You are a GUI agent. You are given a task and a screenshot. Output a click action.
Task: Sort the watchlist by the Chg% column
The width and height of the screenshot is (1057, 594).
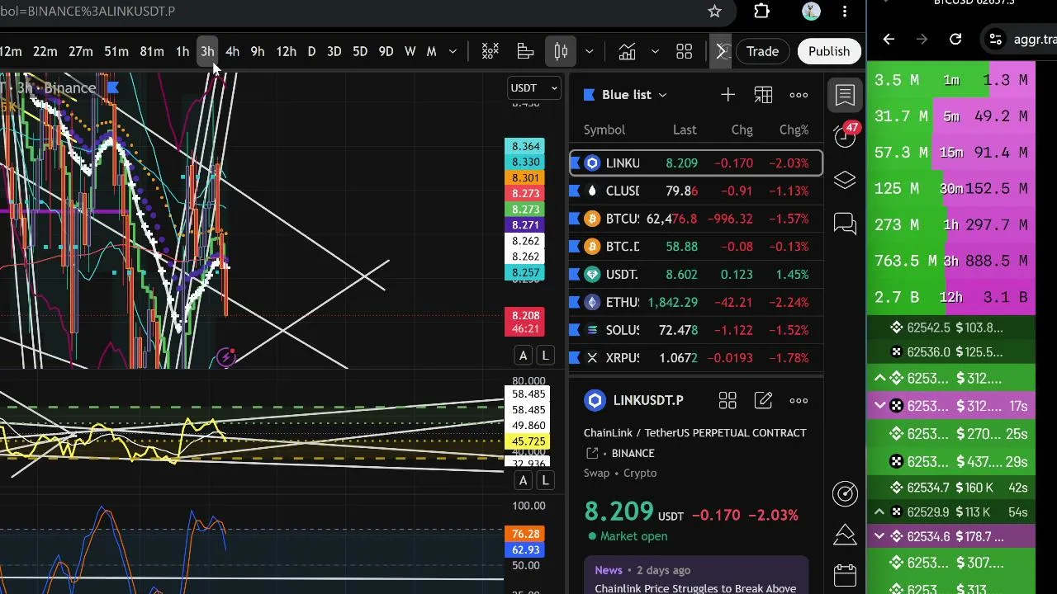tap(794, 130)
